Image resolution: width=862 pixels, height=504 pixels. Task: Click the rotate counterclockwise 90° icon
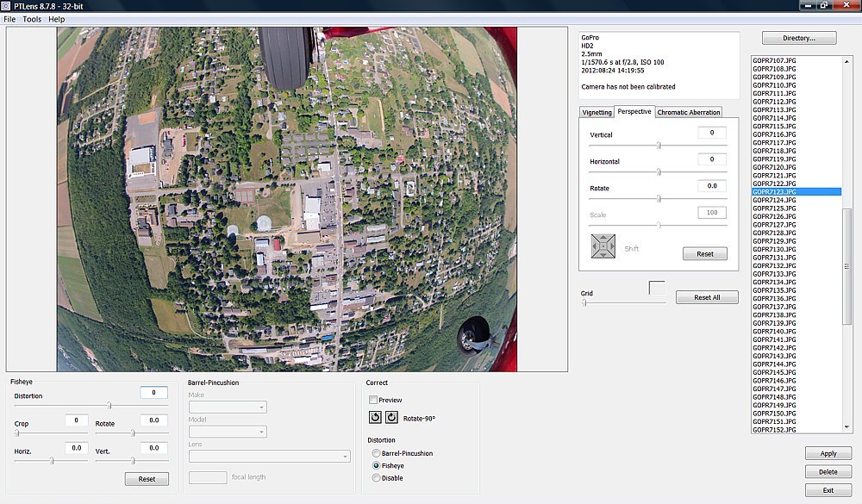[x=375, y=418]
